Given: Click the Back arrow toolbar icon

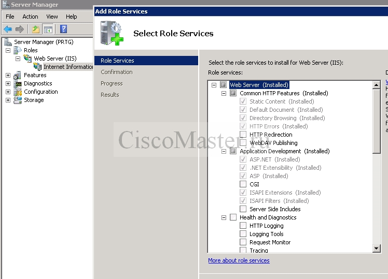Looking at the screenshot, I should click(8, 29).
